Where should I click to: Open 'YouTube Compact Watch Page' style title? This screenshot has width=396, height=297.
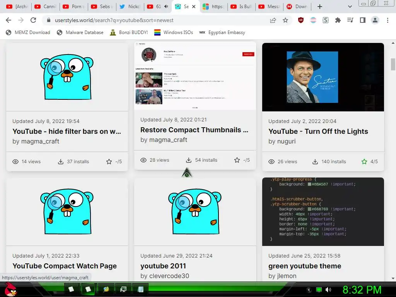point(65,266)
